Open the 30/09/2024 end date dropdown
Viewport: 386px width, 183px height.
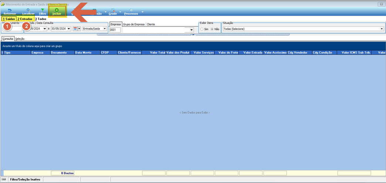[x=69, y=29]
